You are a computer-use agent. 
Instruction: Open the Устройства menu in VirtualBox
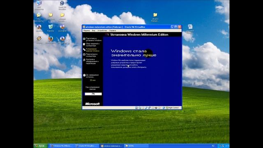point(102,31)
